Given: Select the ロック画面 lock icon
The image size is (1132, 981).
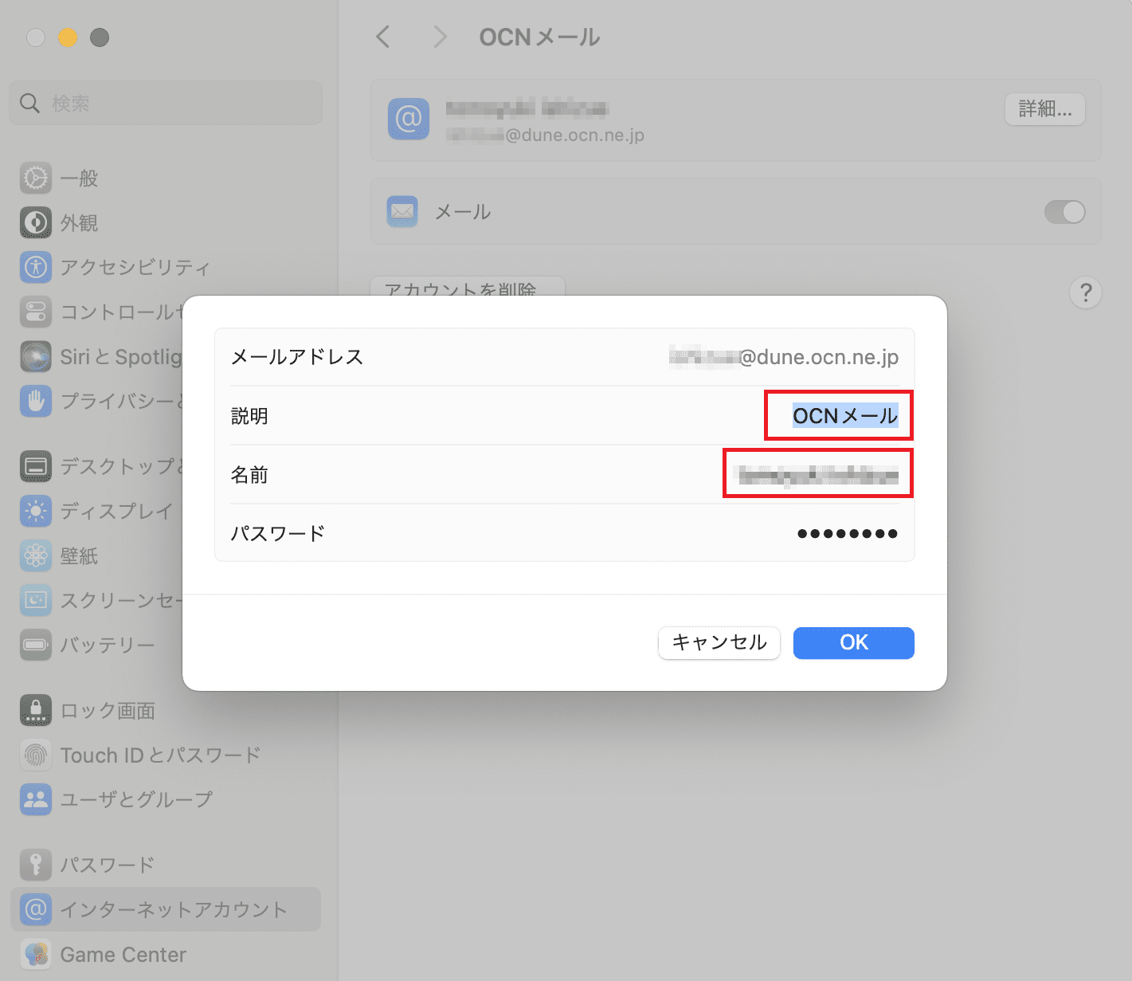Looking at the screenshot, I should coord(36,710).
